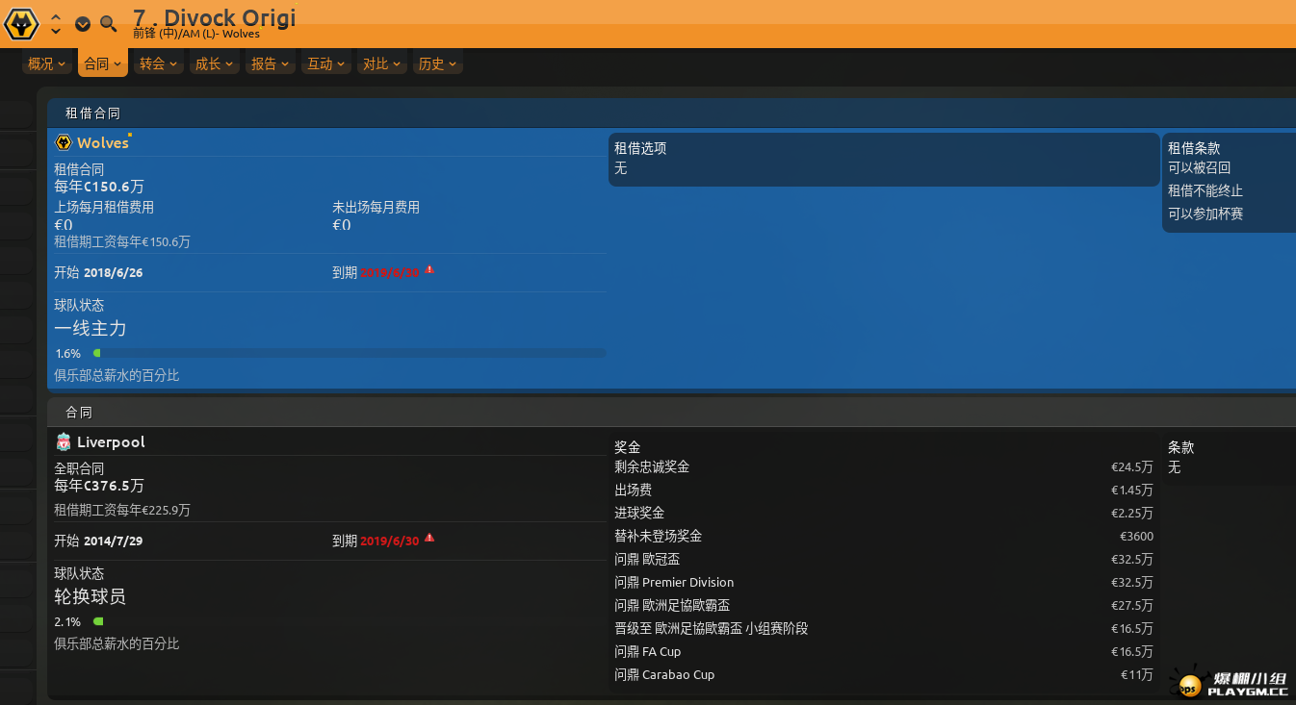
Task: Click the down arrow for next player
Action: (56, 31)
